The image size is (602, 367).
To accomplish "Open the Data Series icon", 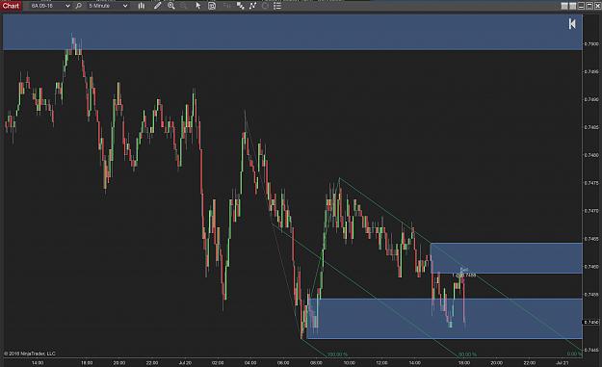I will tap(241, 6).
